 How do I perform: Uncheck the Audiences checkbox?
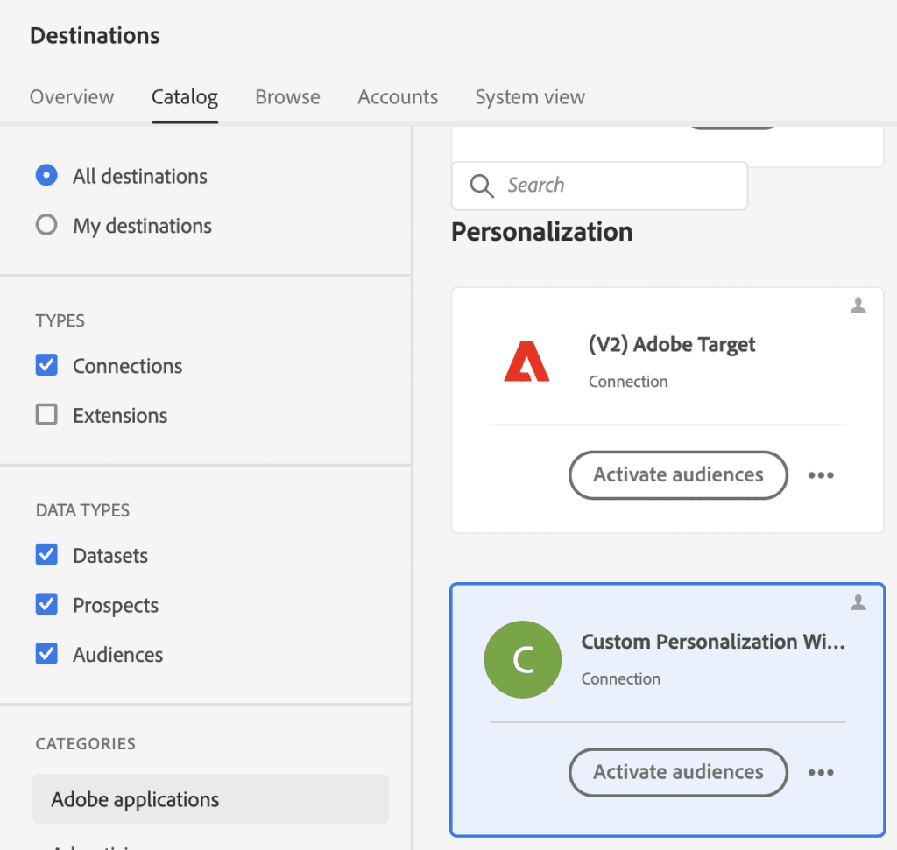(x=46, y=653)
